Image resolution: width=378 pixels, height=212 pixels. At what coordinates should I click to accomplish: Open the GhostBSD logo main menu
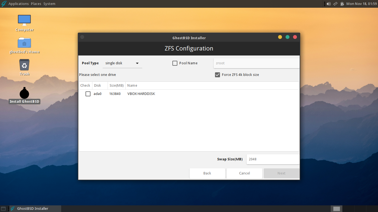point(4,4)
